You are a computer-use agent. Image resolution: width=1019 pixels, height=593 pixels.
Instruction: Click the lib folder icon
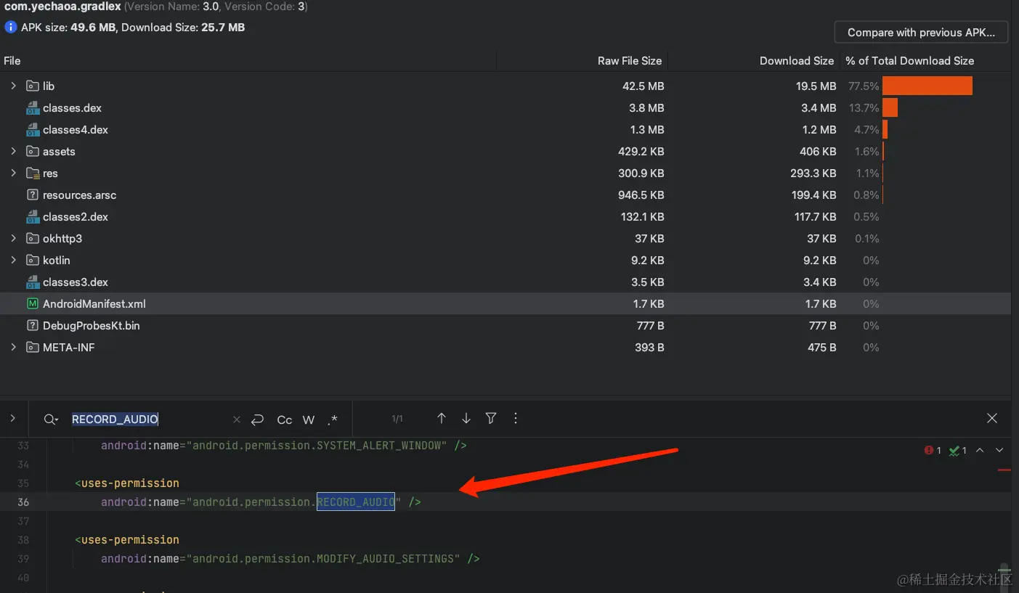[32, 86]
